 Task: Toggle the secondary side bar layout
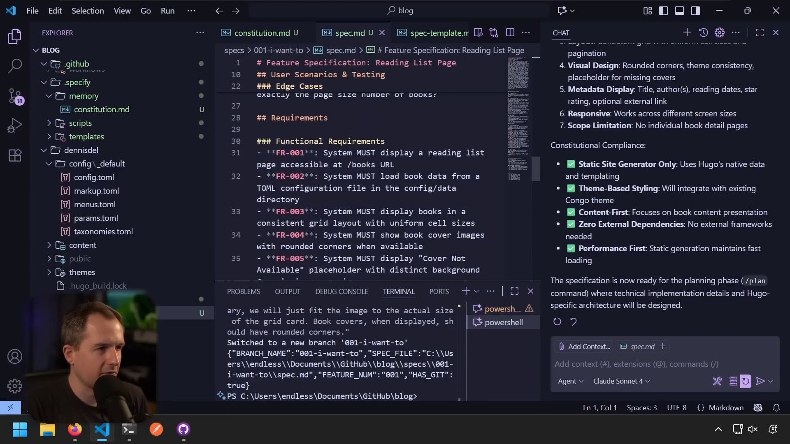tap(695, 11)
